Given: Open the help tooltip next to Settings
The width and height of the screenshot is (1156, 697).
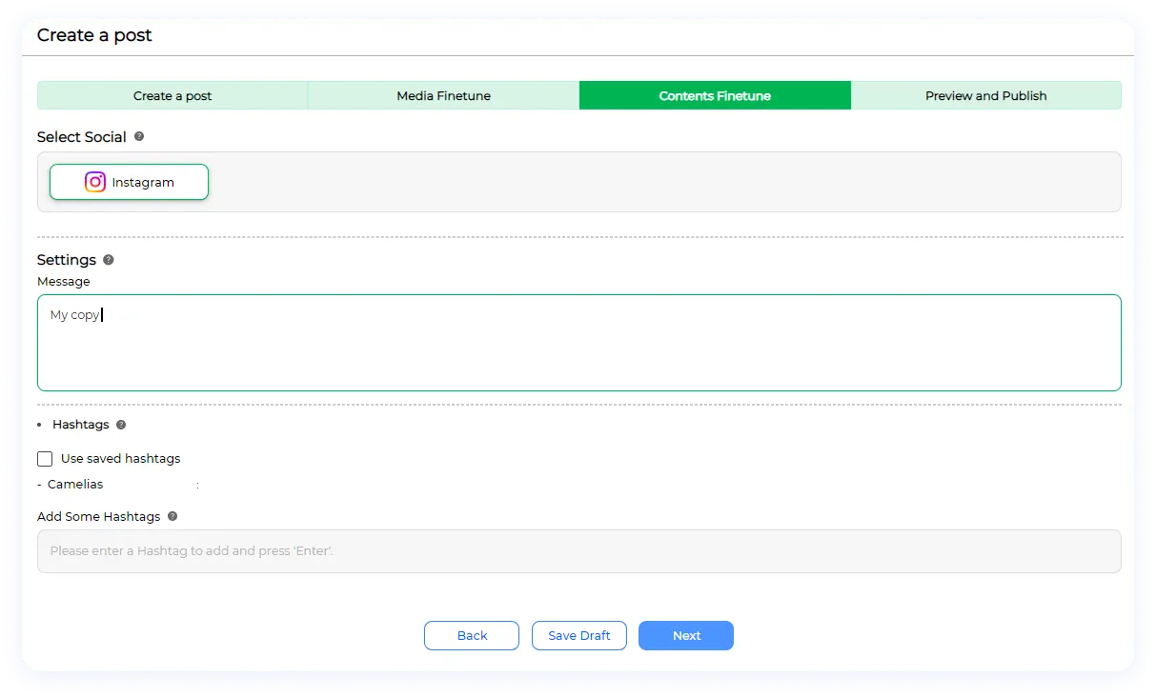Looking at the screenshot, I should (x=109, y=260).
